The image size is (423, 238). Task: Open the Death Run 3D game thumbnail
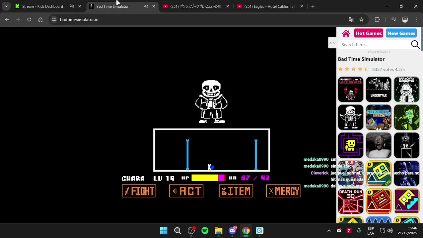pos(351,201)
